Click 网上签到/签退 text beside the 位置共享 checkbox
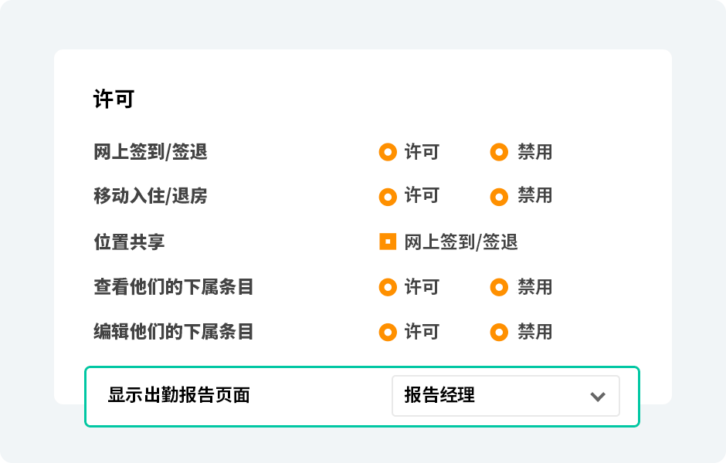The width and height of the screenshot is (726, 463). [461, 242]
